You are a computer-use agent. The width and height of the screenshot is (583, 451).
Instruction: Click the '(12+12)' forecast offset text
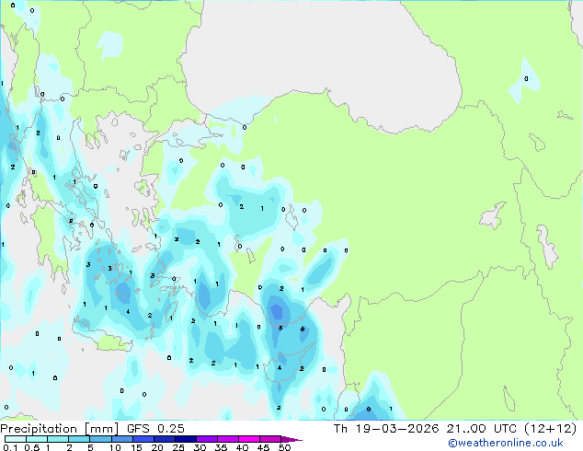coord(550,429)
